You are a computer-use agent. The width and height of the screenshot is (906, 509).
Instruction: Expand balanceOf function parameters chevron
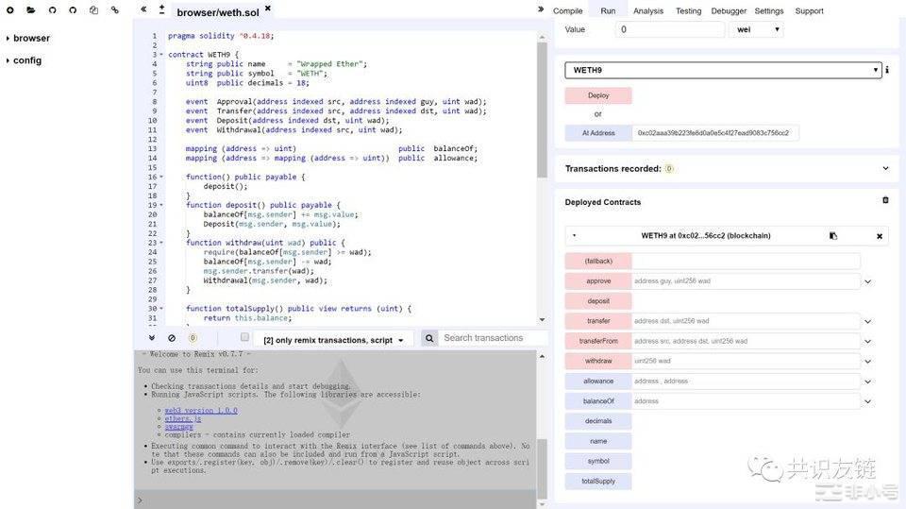coord(867,401)
